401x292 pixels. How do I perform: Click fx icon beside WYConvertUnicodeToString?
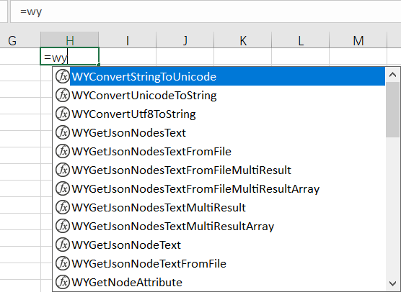click(63, 95)
